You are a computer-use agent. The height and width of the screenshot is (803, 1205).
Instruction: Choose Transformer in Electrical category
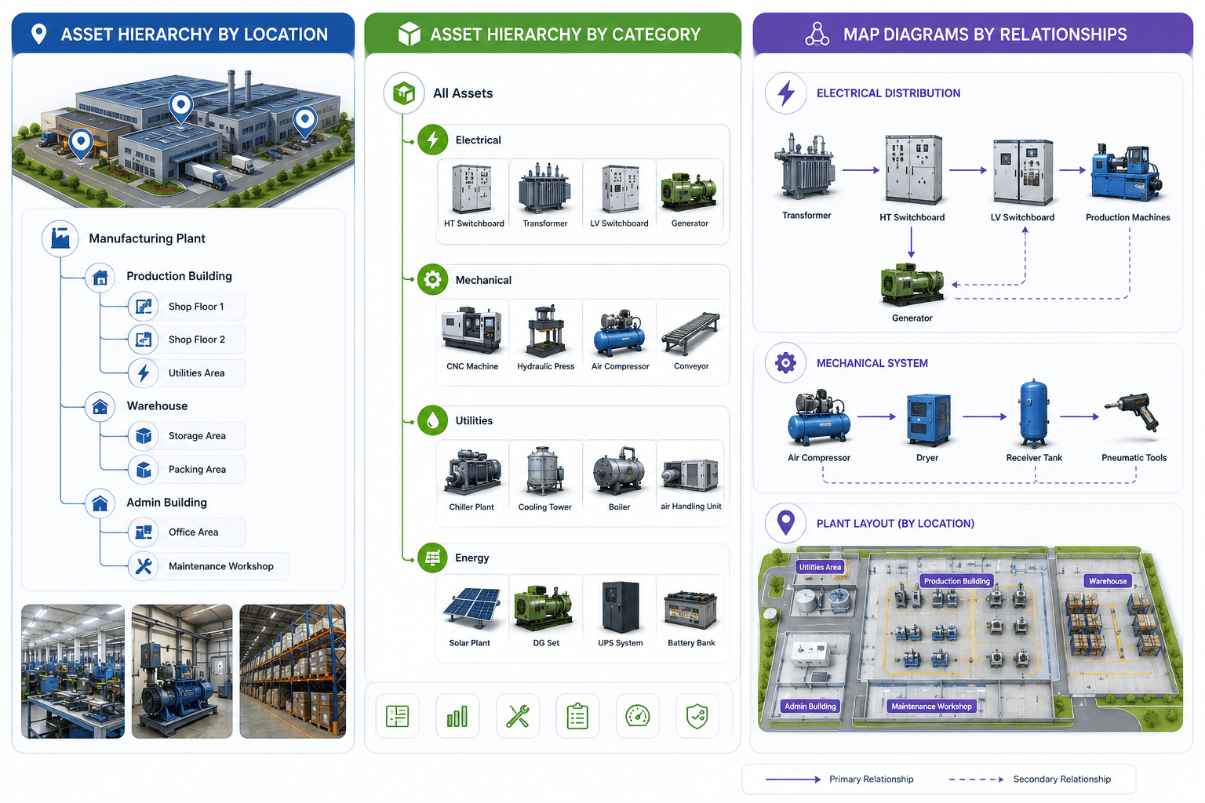click(545, 196)
